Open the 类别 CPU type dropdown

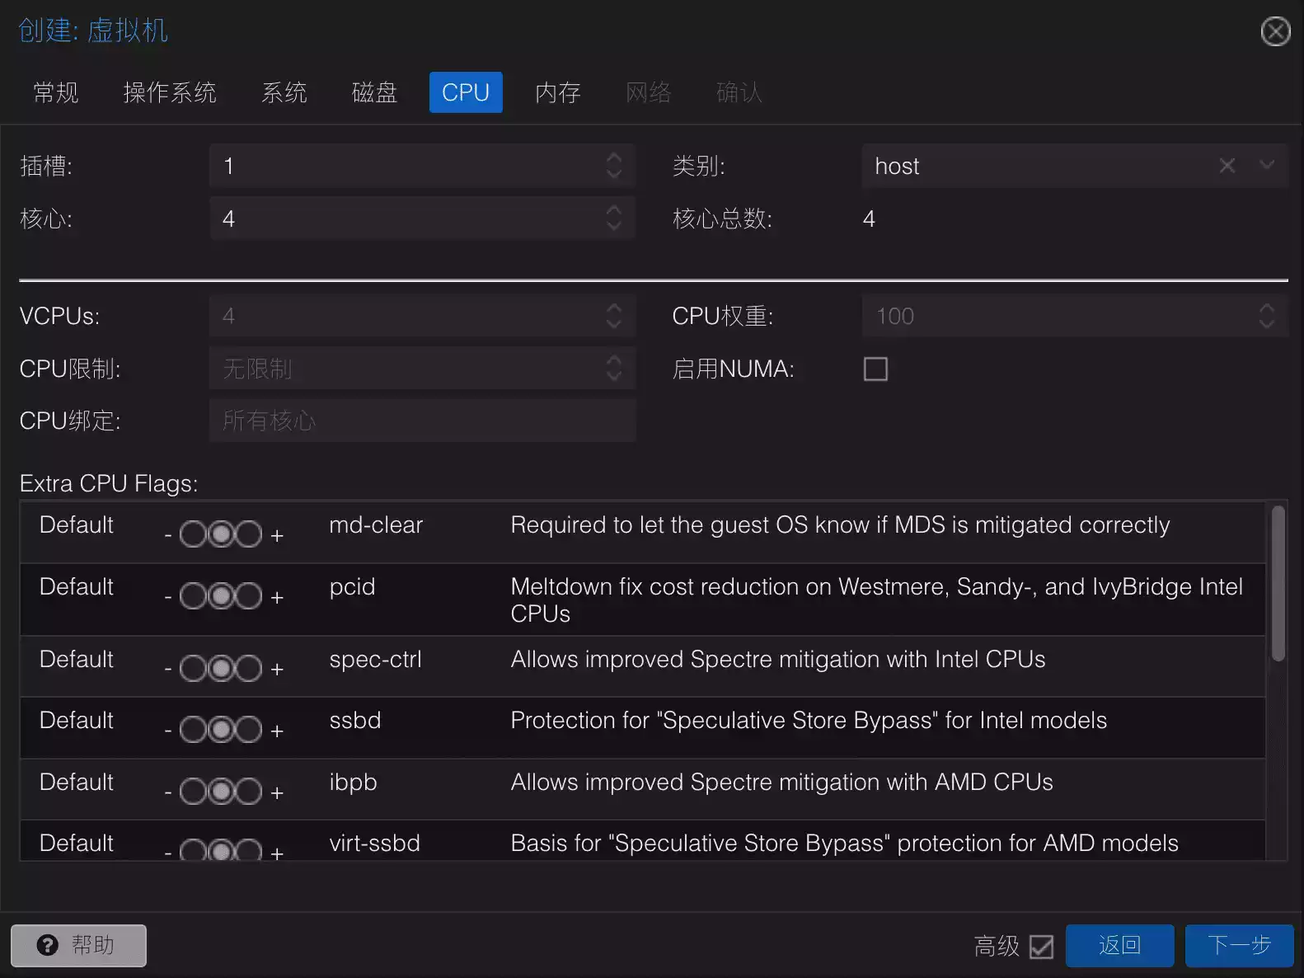[x=1266, y=166]
